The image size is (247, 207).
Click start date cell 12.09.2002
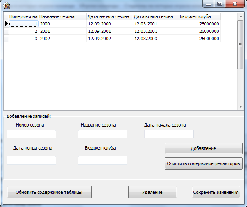(110, 39)
